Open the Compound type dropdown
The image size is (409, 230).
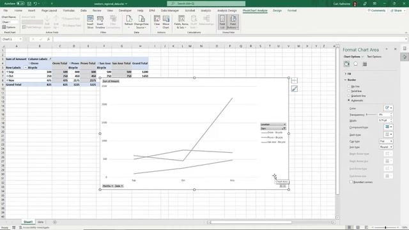click(388, 127)
